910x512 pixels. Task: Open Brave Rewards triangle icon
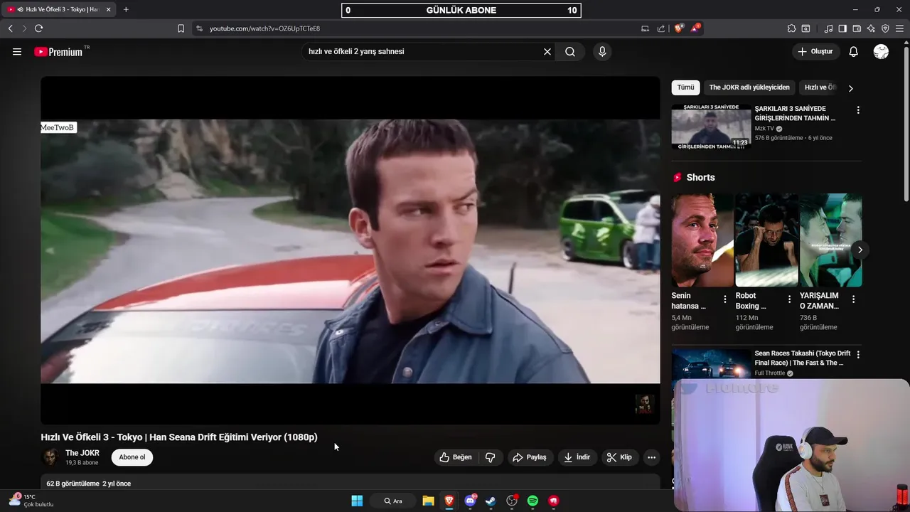click(x=695, y=28)
